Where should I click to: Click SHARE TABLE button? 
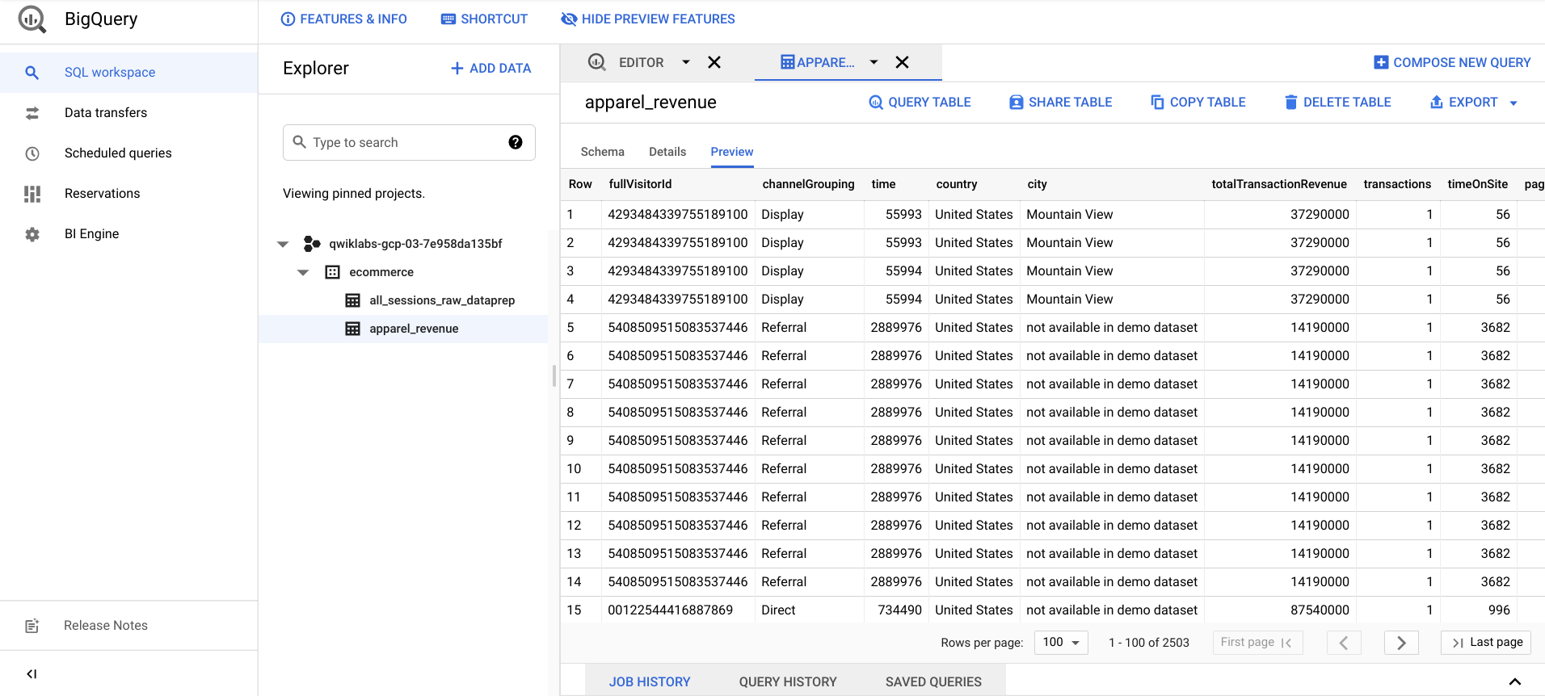1060,103
